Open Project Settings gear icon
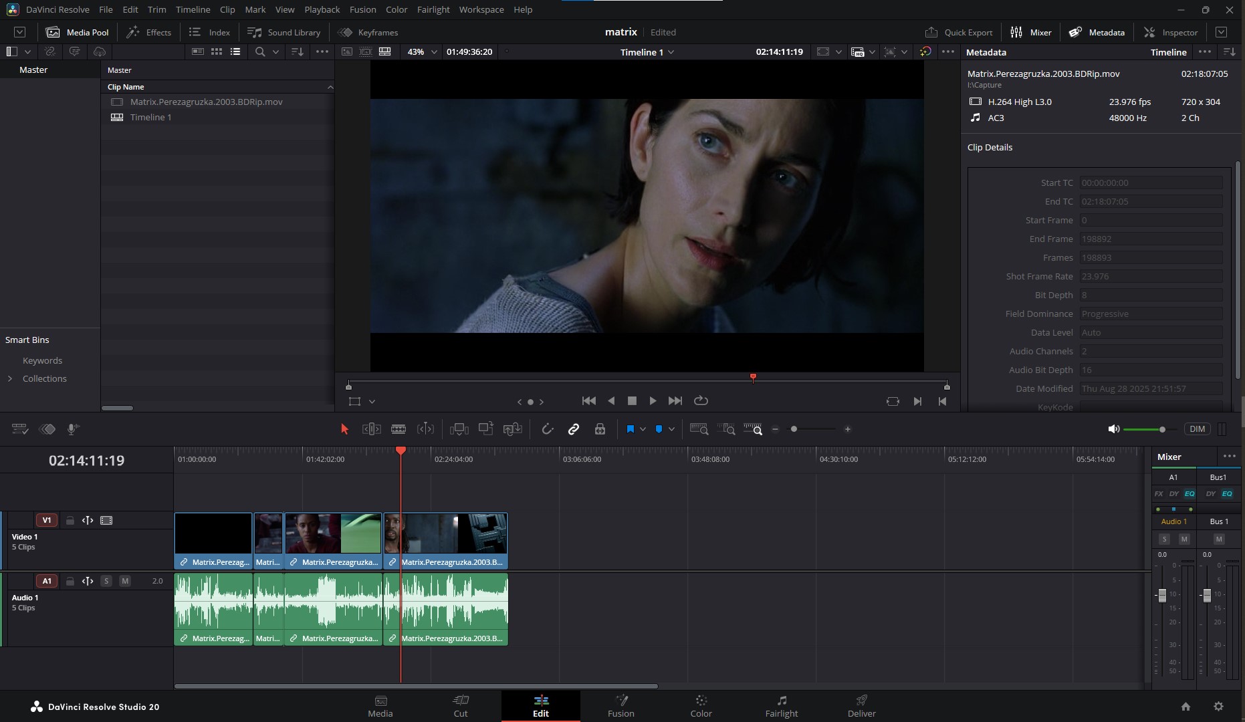Image resolution: width=1245 pixels, height=722 pixels. (x=1218, y=707)
